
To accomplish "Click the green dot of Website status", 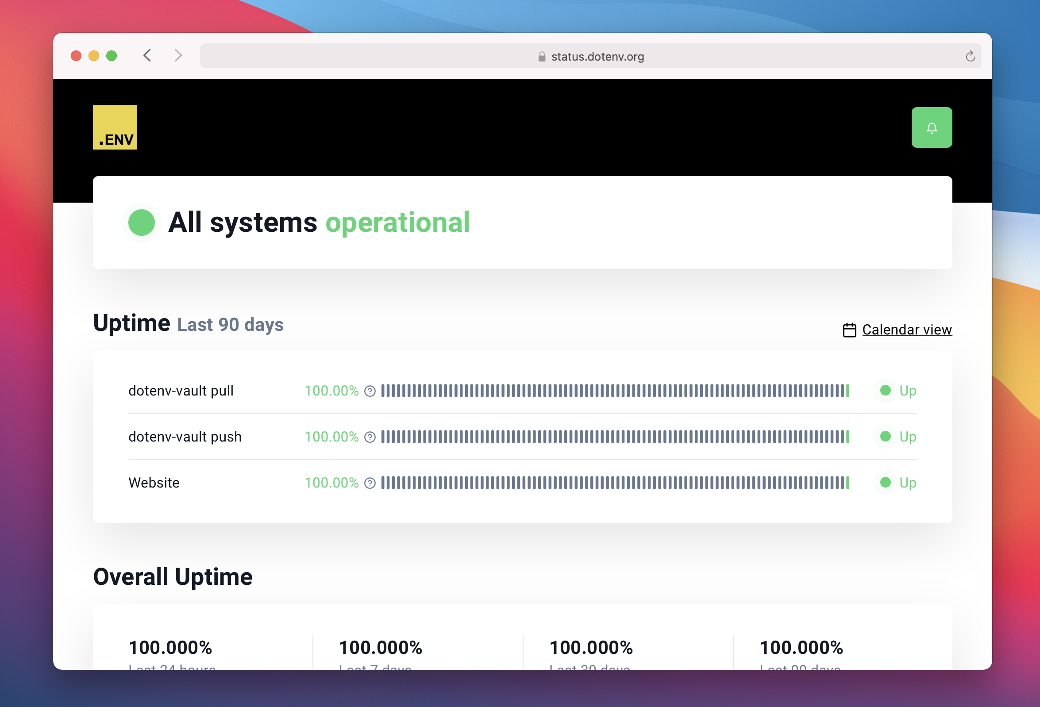I will (885, 483).
